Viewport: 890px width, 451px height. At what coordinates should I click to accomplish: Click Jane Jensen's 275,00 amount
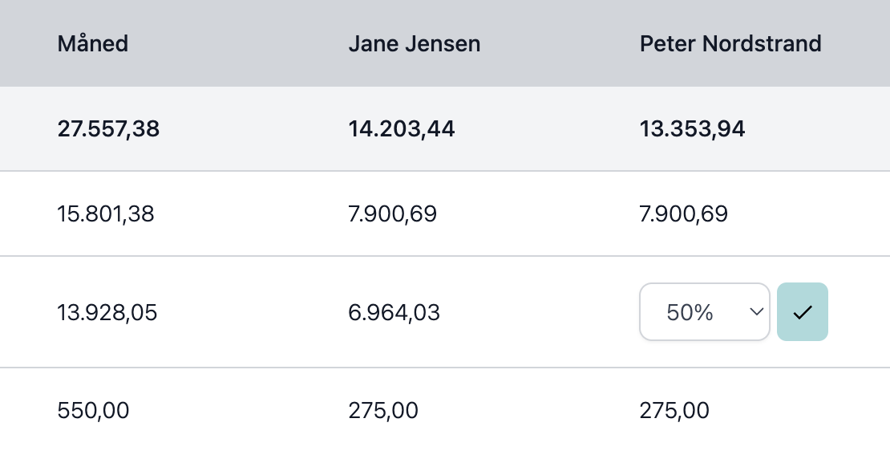pos(383,410)
